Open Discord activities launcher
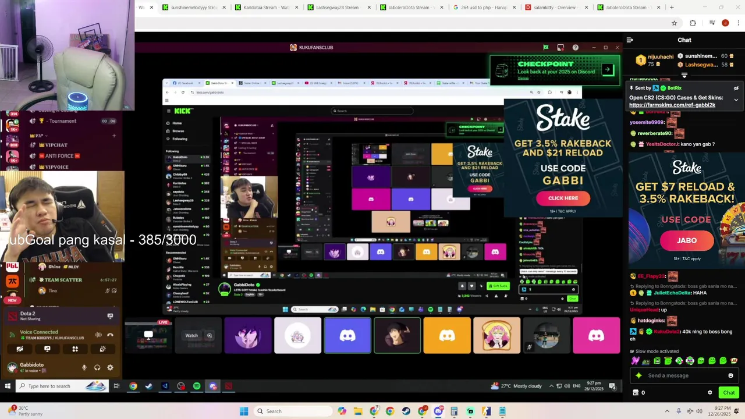This screenshot has height=419, width=745. (x=75, y=349)
